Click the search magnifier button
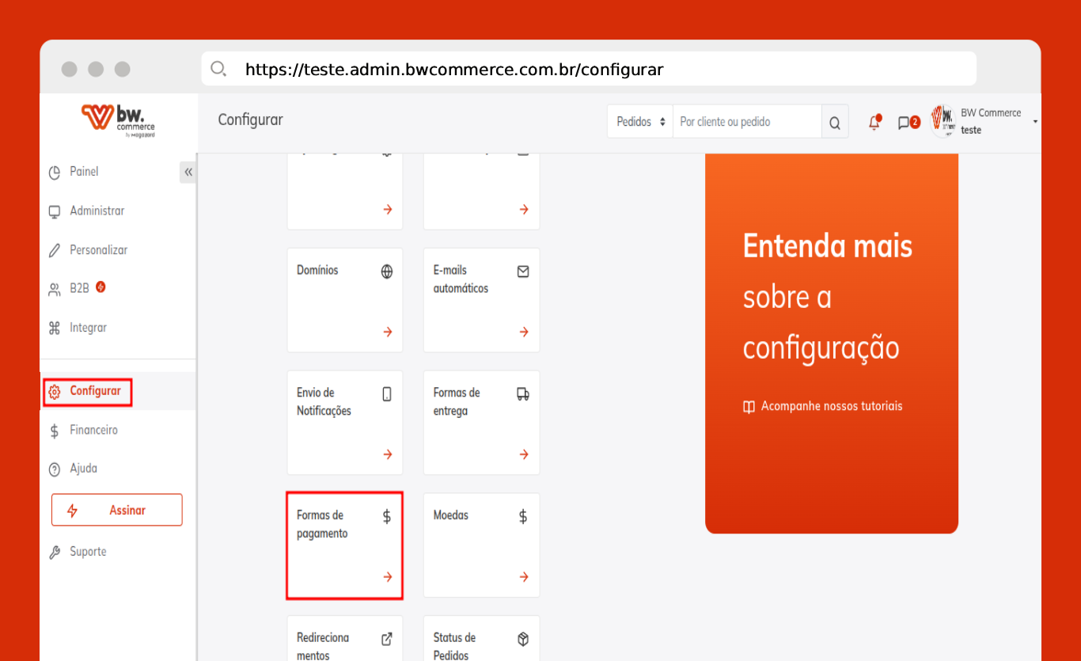The height and width of the screenshot is (661, 1081). (835, 123)
